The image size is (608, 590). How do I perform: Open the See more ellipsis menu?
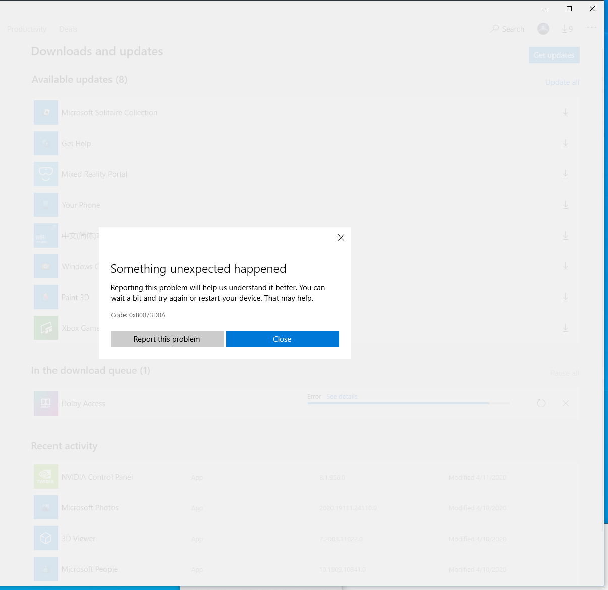click(x=592, y=27)
